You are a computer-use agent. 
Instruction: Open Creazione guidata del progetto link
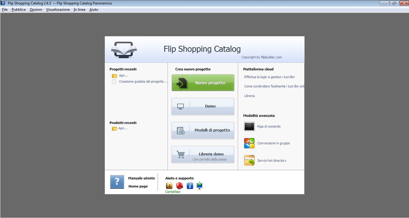[x=143, y=82]
